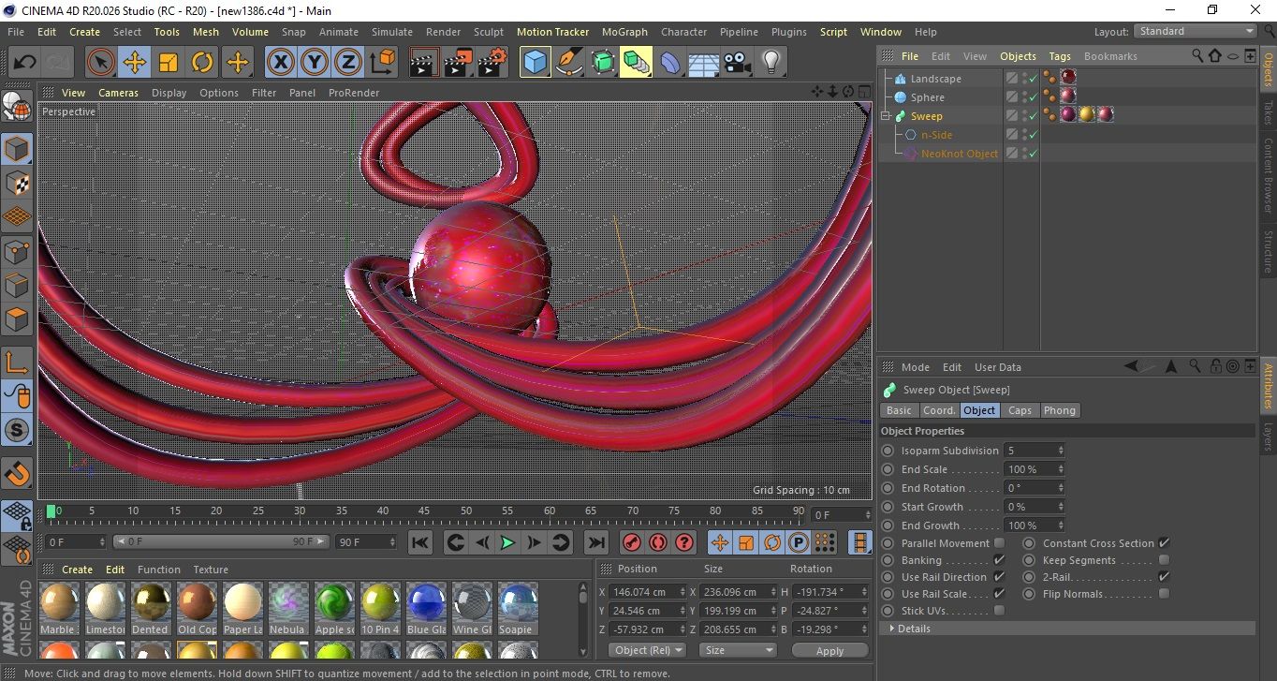Open the Phong tab
The width and height of the screenshot is (1277, 681).
(x=1060, y=410)
